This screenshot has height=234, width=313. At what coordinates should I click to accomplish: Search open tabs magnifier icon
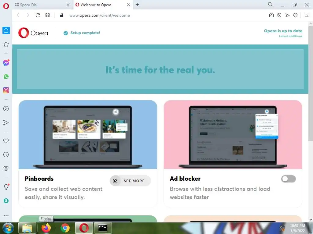(x=270, y=4)
